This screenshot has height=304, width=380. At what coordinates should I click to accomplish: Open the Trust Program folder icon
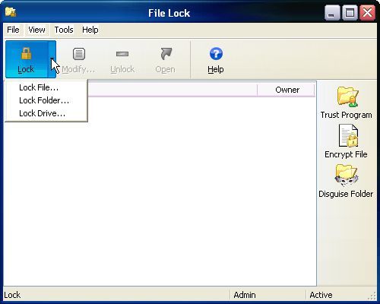coord(347,97)
